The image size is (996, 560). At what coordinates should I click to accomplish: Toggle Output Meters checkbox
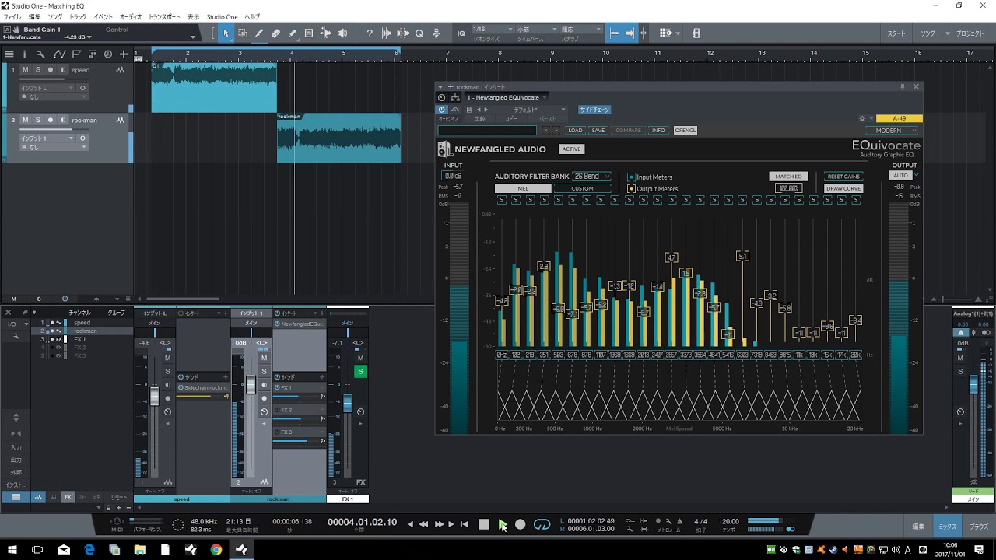632,189
